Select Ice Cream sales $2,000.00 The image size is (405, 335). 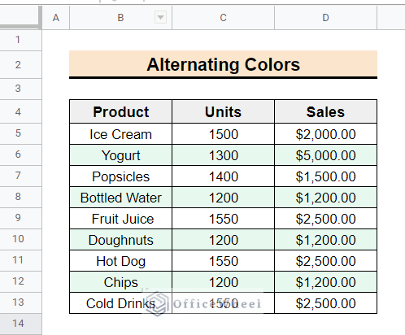[325, 134]
